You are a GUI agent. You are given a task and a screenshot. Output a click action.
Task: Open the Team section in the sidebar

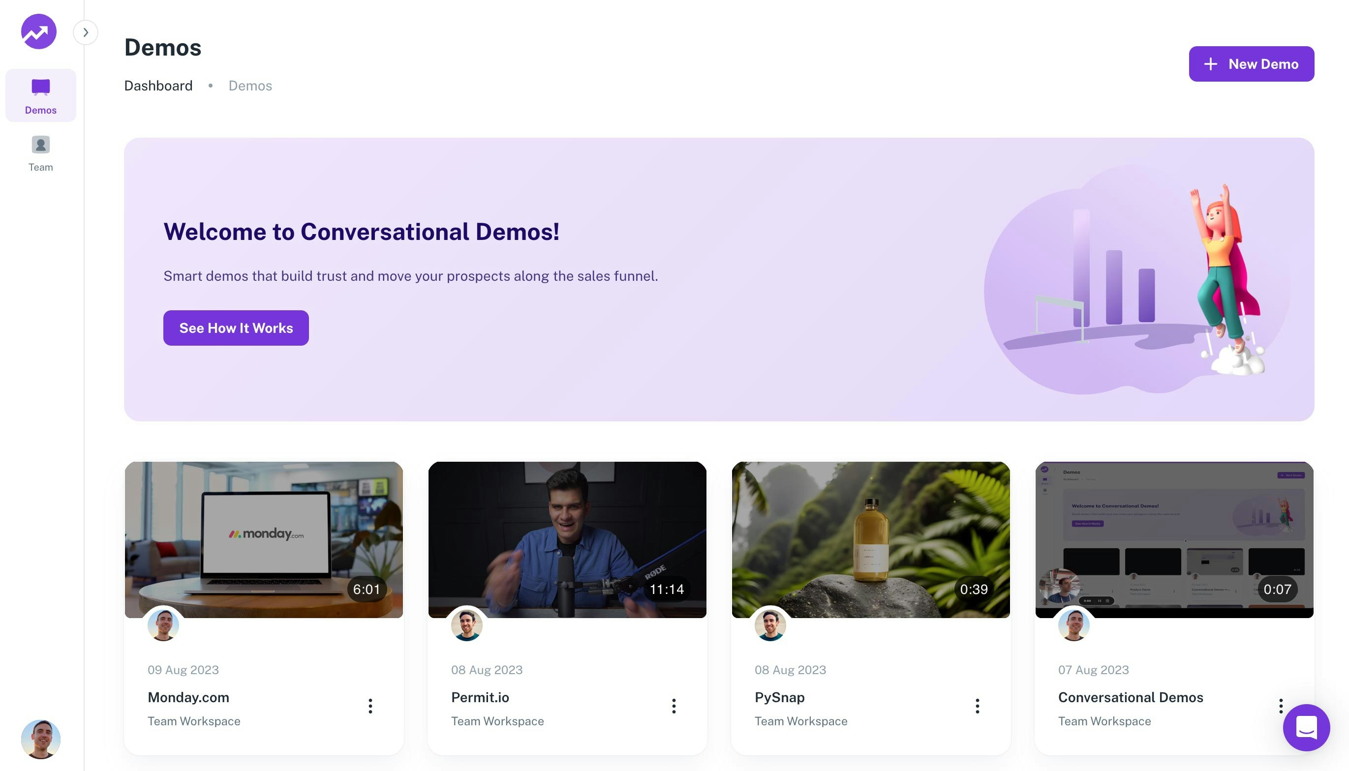point(41,153)
